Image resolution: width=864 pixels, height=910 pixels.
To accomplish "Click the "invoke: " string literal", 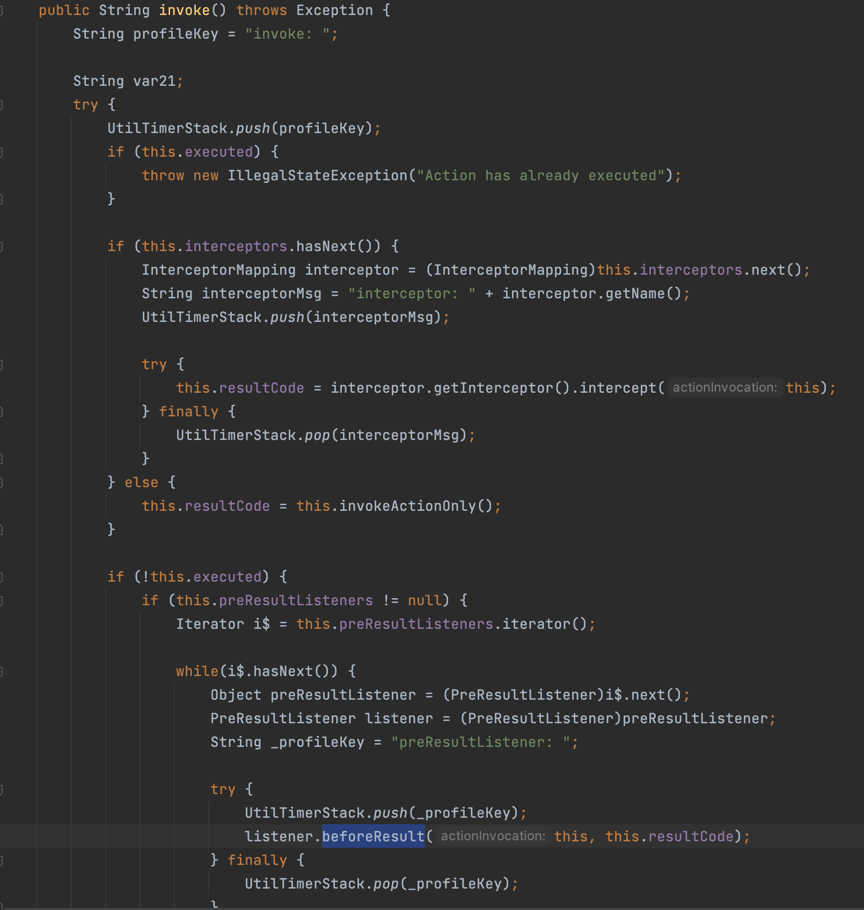I will tap(287, 34).
